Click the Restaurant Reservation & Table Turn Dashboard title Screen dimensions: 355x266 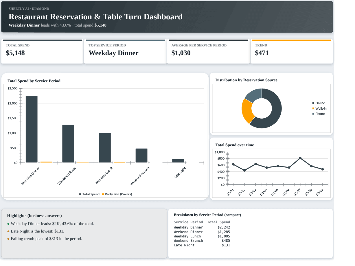click(95, 17)
